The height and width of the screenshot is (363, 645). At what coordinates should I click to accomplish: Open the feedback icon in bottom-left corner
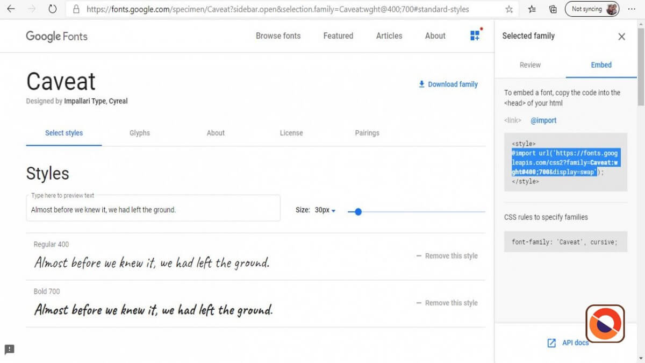coord(9,350)
